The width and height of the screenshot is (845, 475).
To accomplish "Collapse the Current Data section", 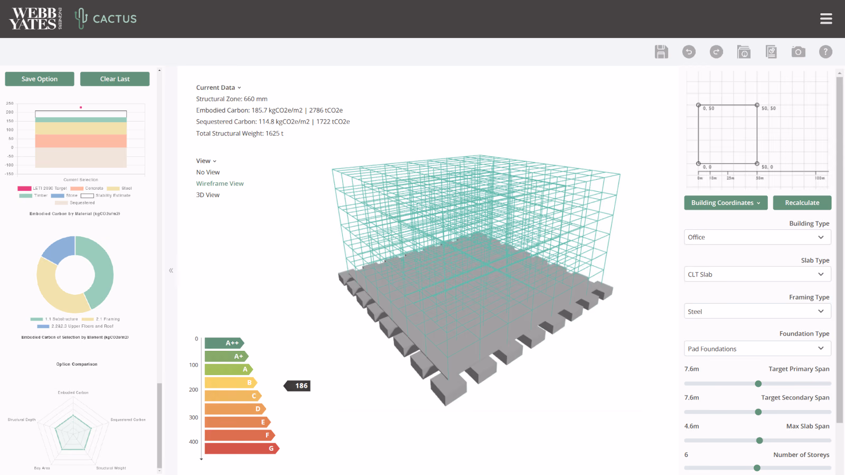I will [219, 88].
